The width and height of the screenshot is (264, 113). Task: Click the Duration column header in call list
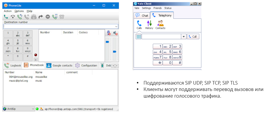coord(70,33)
